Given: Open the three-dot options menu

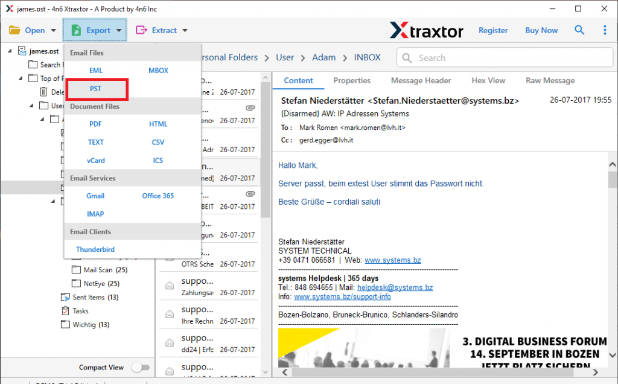Looking at the screenshot, I should (605, 30).
